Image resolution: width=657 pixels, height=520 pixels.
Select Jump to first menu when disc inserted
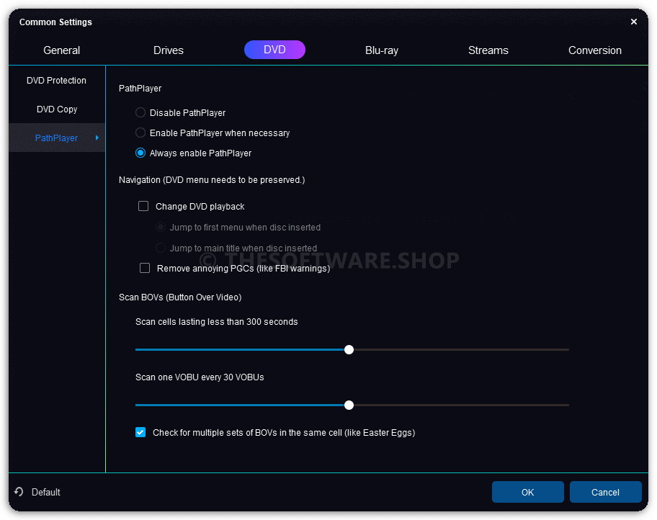pos(161,227)
